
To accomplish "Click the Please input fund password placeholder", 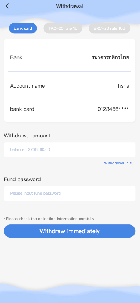I will (x=35, y=193).
